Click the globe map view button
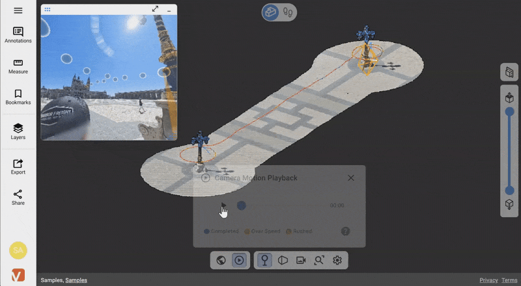This screenshot has width=521, height=286. click(221, 260)
